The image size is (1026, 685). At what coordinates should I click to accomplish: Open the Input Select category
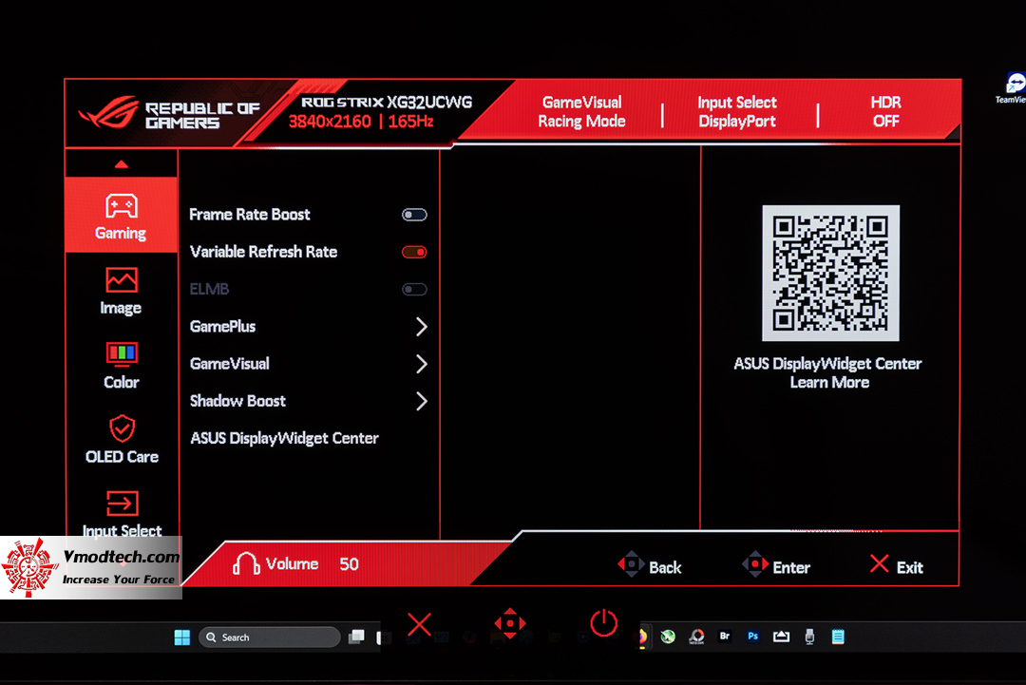pyautogui.click(x=122, y=515)
